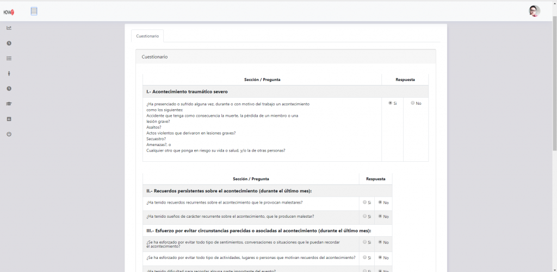Viewport: 557px width, 272px height.
Task: Select Si for traumatic event question
Action: click(391, 103)
